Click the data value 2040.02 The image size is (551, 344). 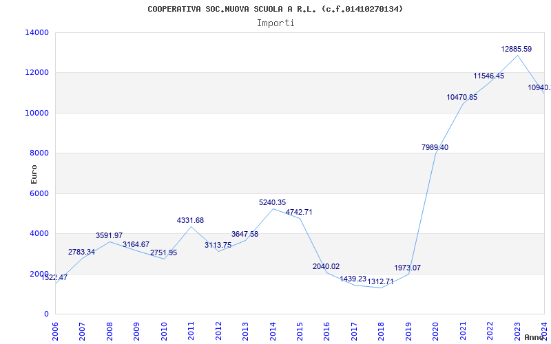pyautogui.click(x=326, y=266)
